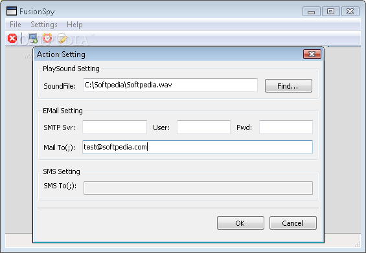Screen dimensions: 366x253
Task: Click the 'SMS Setting' group label
Action: coord(62,171)
